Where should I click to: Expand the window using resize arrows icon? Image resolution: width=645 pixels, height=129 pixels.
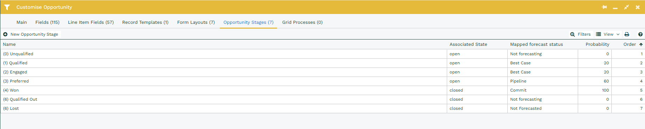(626, 7)
